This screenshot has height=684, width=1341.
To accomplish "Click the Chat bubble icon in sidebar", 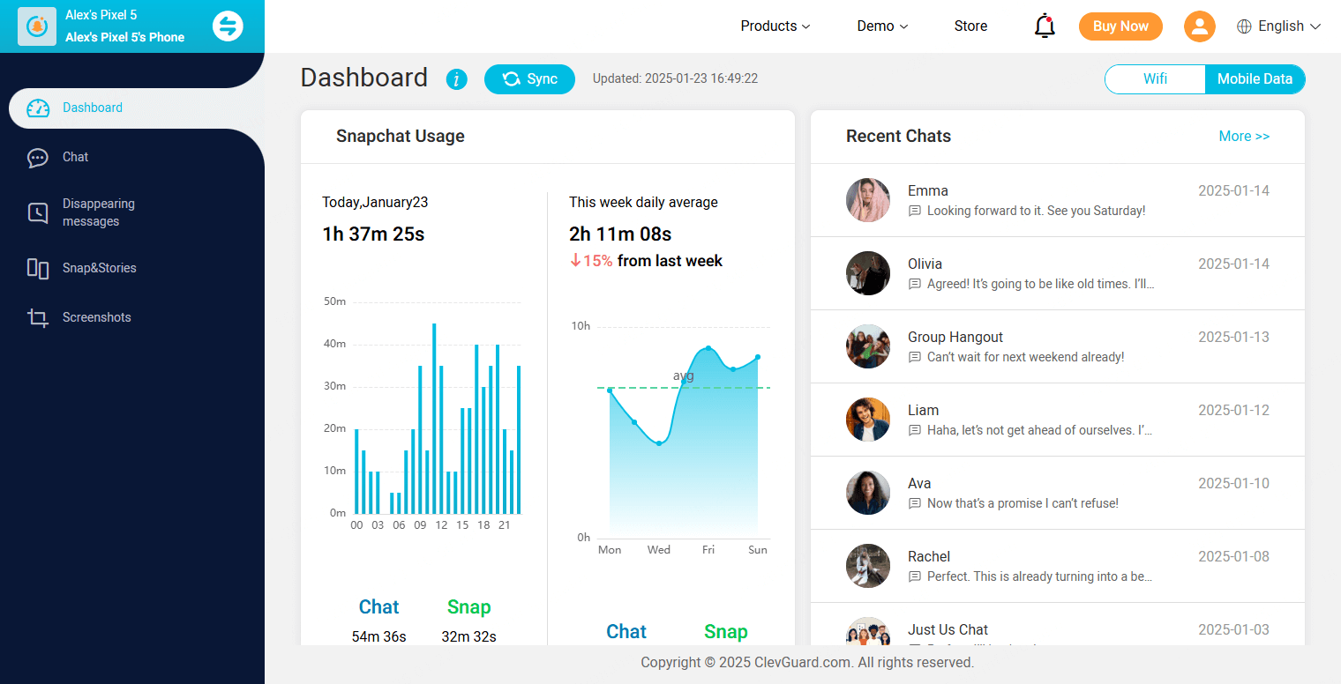I will point(38,158).
